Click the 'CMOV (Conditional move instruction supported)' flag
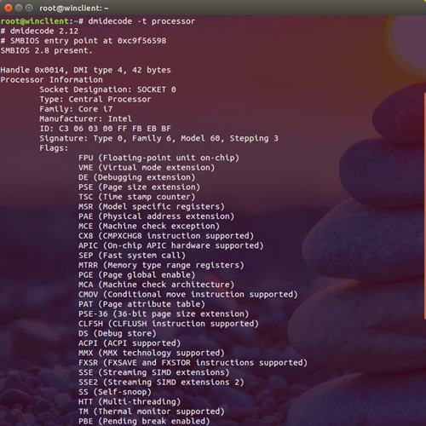The image size is (426, 426). click(x=188, y=294)
